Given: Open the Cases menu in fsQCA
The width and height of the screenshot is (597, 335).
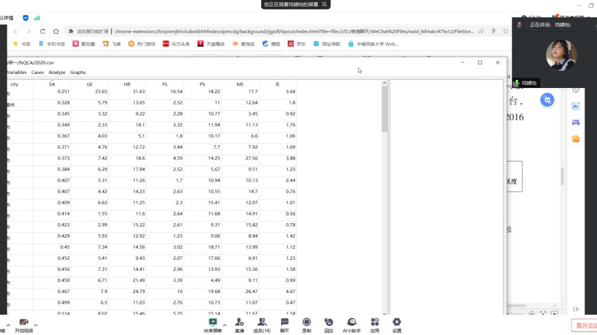Looking at the screenshot, I should click(x=37, y=72).
